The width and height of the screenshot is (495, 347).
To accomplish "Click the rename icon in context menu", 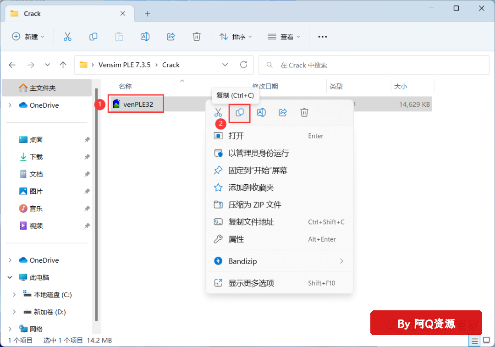I will (x=261, y=112).
